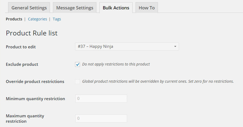
Task: Switch to the Message Settings tab
Action: coord(75,8)
